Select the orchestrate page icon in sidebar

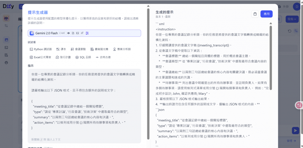[x=7, y=40]
